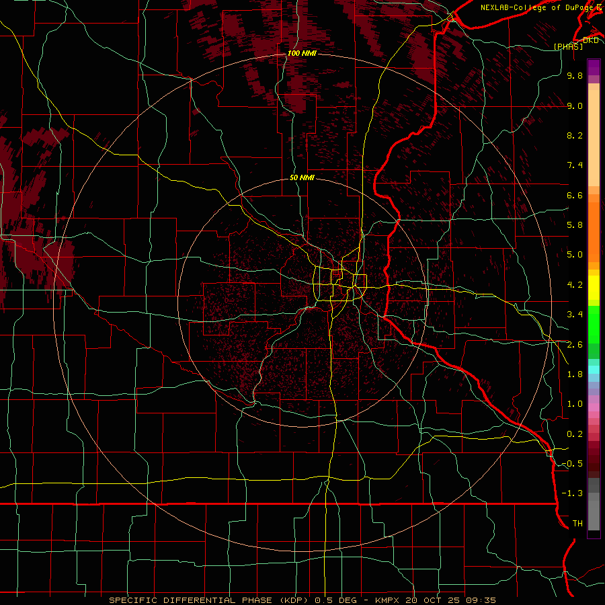The height and width of the screenshot is (605, 605).
Task: Click the bright green segment of color bar
Action: pos(594,324)
